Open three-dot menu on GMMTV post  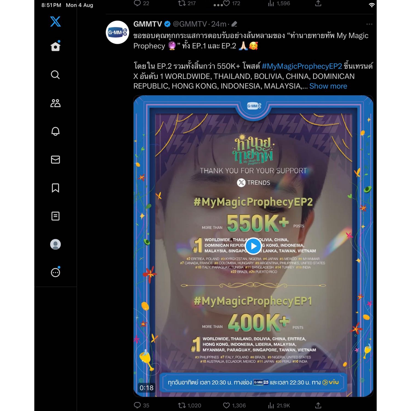(369, 24)
